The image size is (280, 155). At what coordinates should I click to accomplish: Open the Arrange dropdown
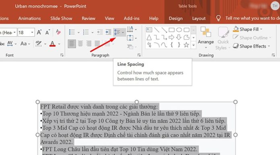(x=206, y=37)
